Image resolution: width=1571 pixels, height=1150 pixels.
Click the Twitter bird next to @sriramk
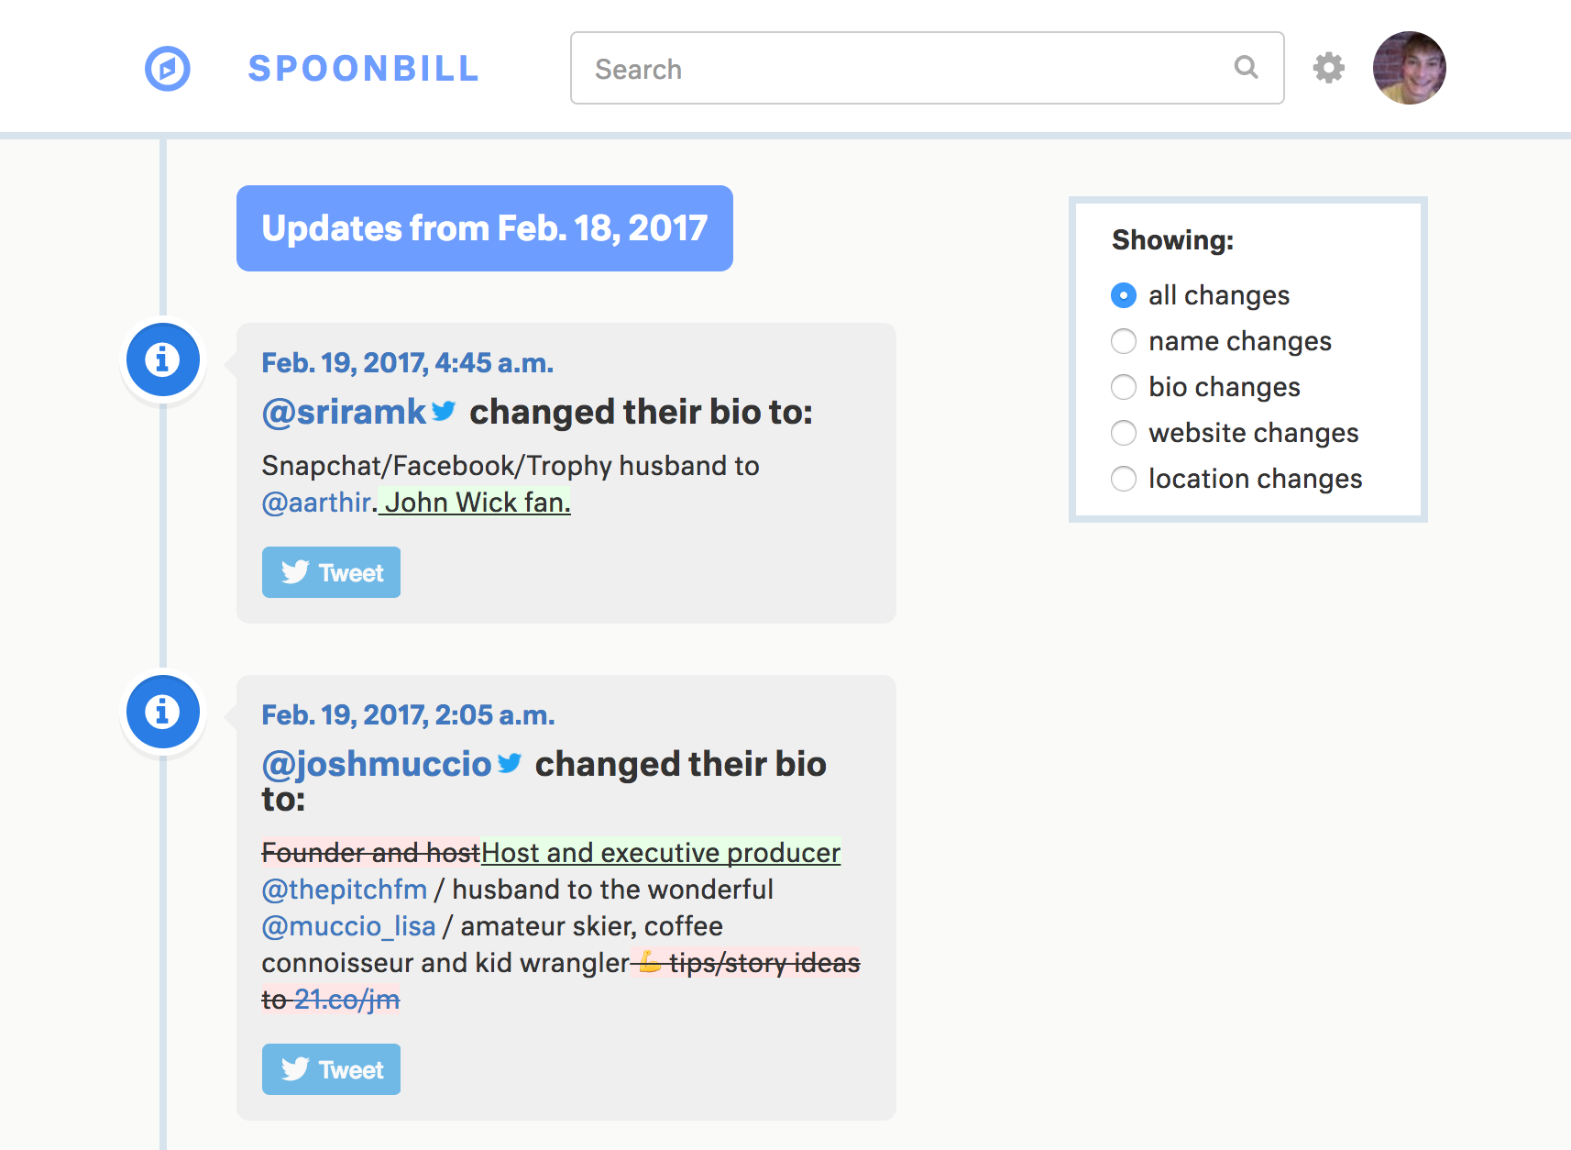pos(444,411)
